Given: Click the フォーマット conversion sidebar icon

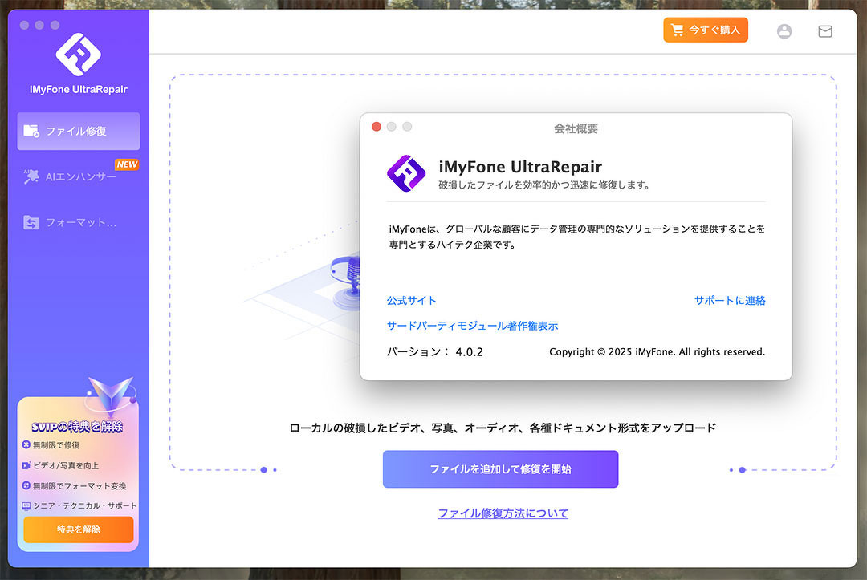Looking at the screenshot, I should pyautogui.click(x=31, y=222).
